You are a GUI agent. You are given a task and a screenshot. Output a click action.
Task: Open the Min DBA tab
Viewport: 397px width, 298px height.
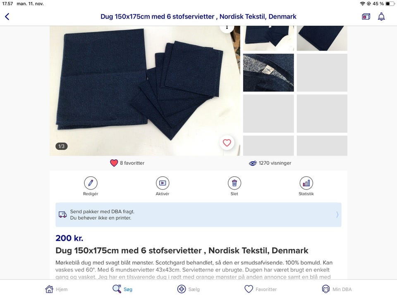(x=337, y=289)
